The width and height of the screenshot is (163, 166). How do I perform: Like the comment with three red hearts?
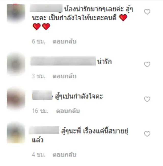[x=147, y=12]
